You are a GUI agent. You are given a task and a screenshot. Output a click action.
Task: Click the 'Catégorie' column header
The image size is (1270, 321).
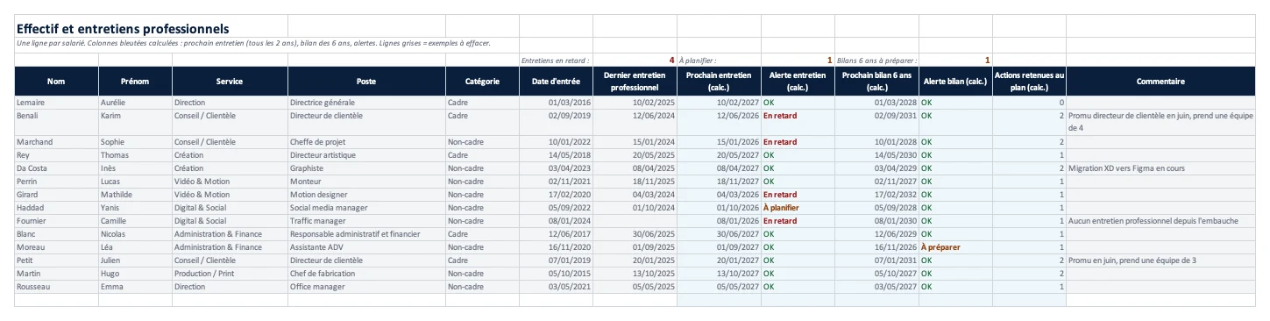click(x=482, y=82)
